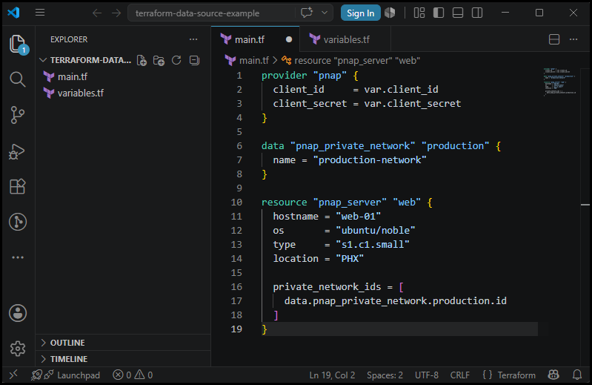Click the Sign In button

coord(360,13)
